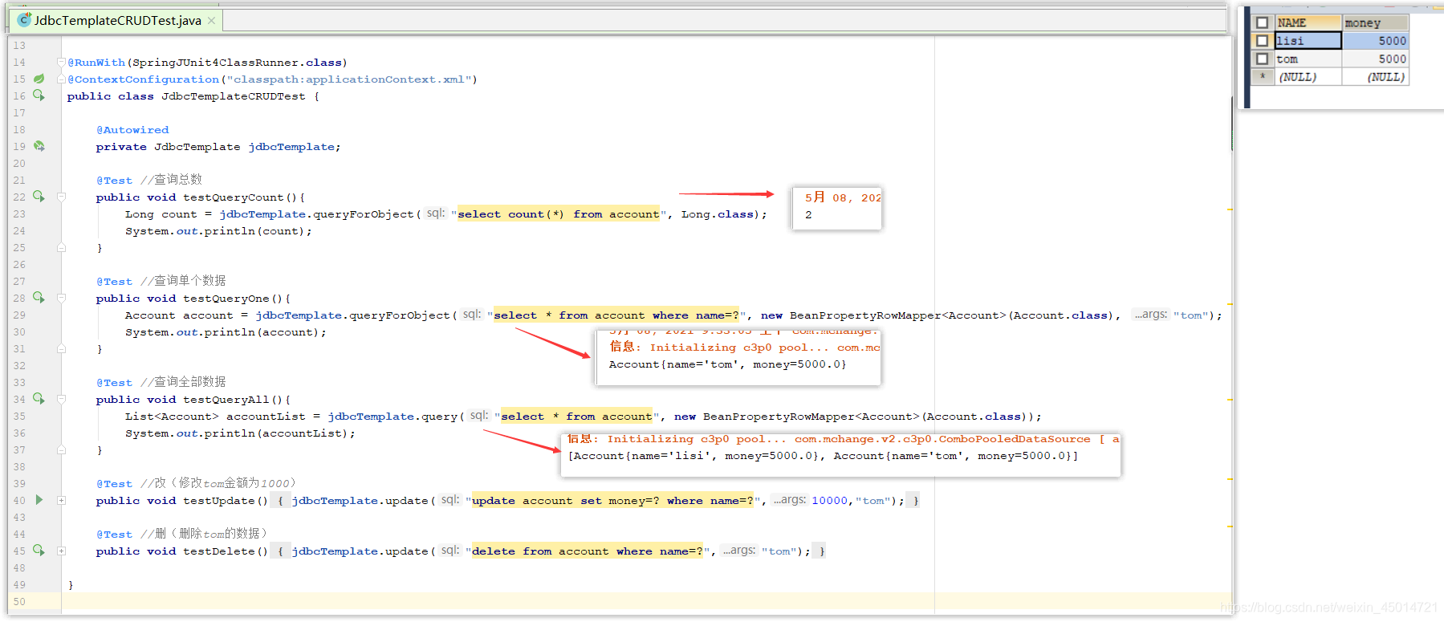
Task: Click the closing brace placeholder of folded testUpdate
Action: click(x=915, y=501)
